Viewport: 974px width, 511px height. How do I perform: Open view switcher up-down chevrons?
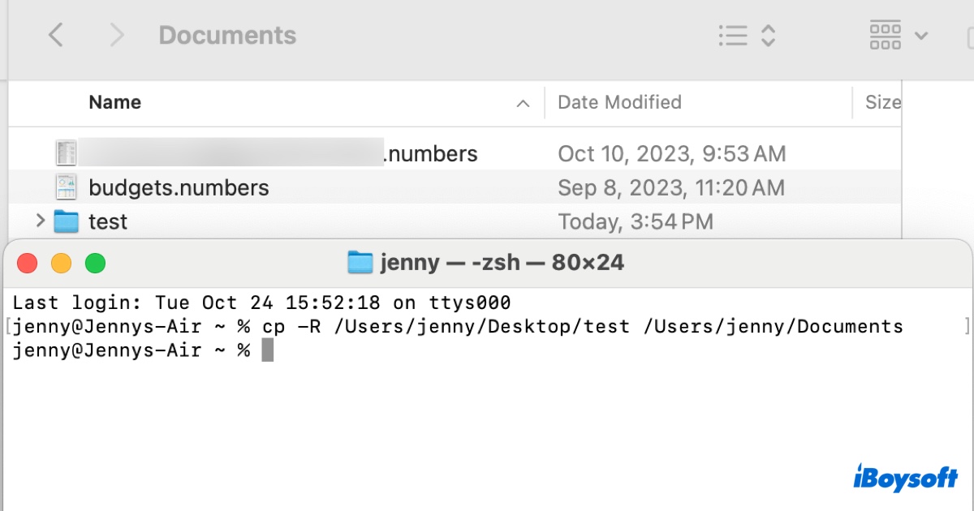768,35
